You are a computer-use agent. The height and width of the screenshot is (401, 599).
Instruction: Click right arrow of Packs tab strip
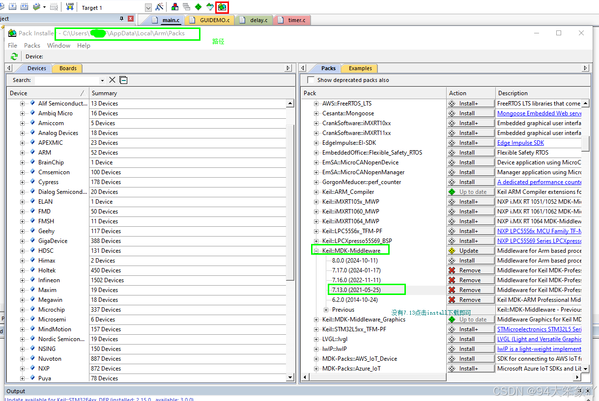coord(585,68)
